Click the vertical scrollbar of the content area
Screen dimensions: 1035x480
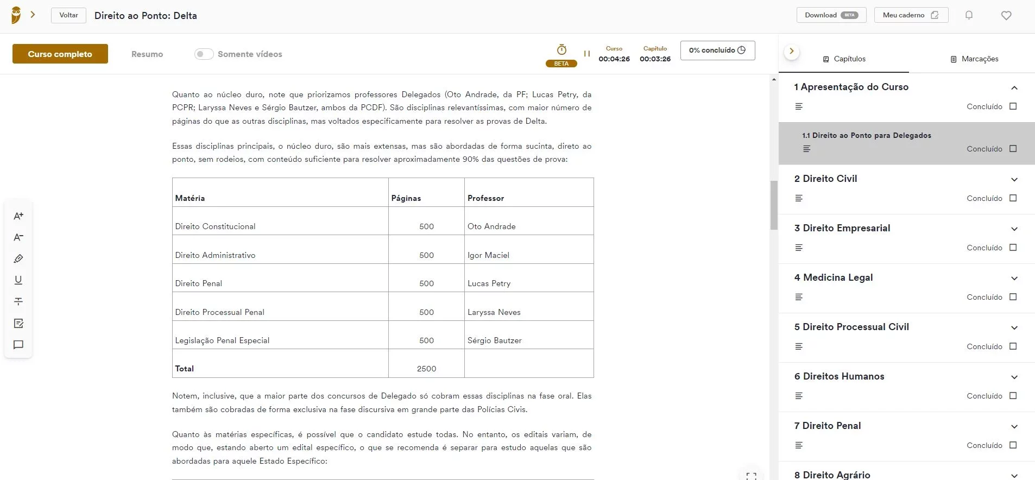[x=774, y=205]
